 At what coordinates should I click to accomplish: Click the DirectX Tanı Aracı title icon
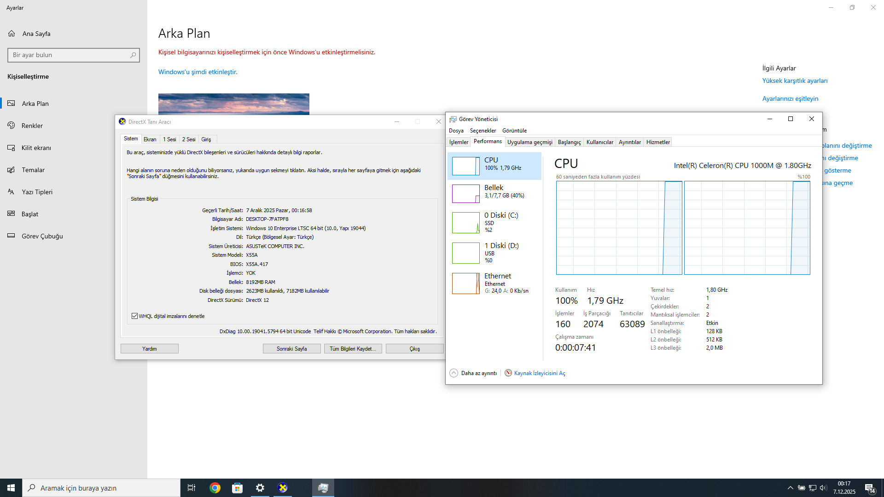point(122,121)
